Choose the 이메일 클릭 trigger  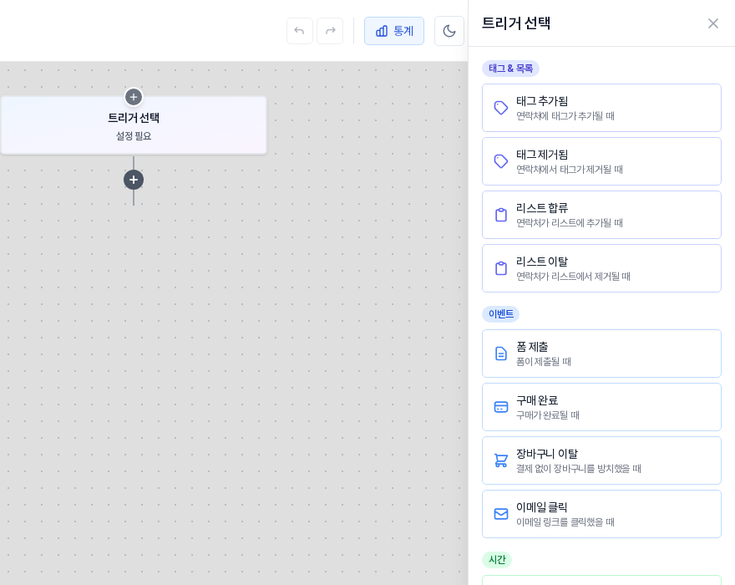[x=601, y=514]
